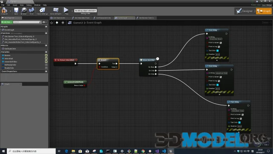The width and height of the screenshot is (273, 154).
Task: Open Class Defaults from the toolbar
Action: (56, 11)
